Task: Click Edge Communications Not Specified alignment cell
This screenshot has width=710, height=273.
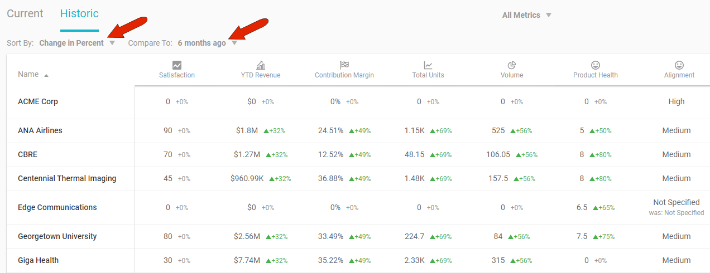Action: coord(676,202)
